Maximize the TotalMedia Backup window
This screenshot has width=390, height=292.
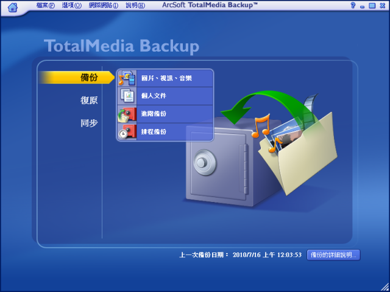tap(372, 5)
